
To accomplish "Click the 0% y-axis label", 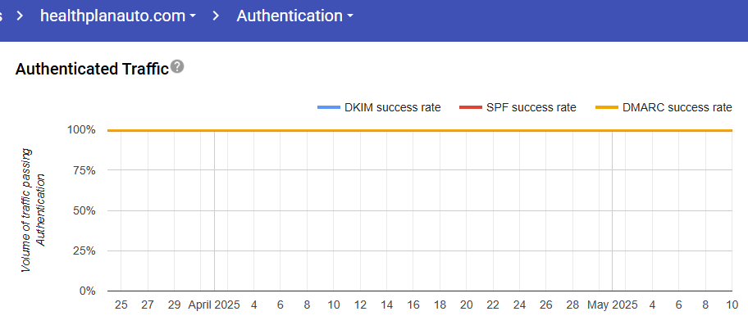I will [x=89, y=291].
